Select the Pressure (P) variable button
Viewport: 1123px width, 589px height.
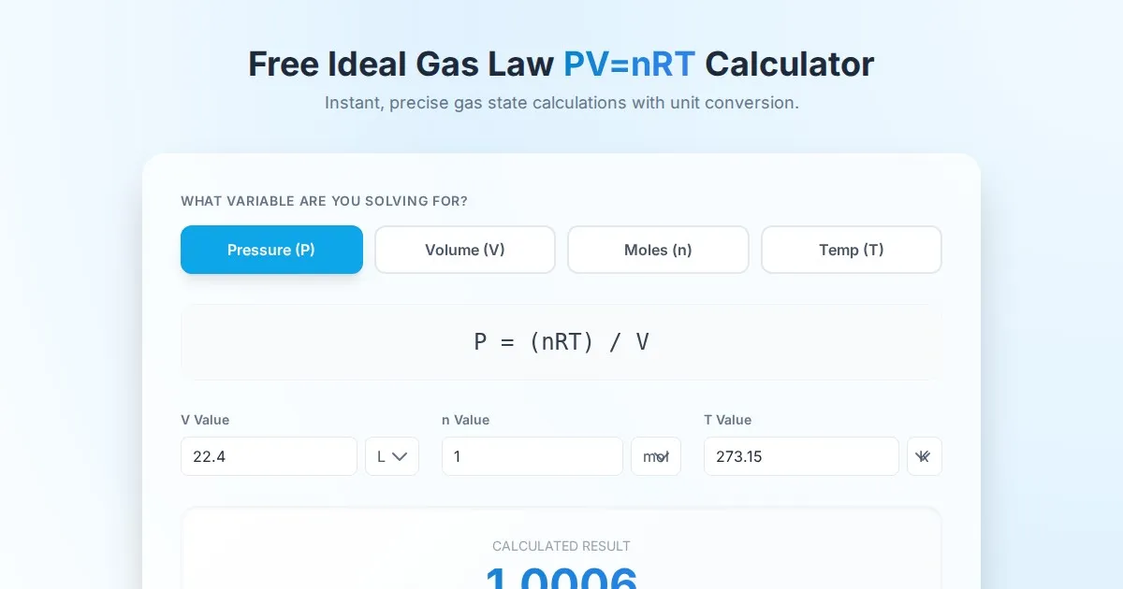coord(271,250)
